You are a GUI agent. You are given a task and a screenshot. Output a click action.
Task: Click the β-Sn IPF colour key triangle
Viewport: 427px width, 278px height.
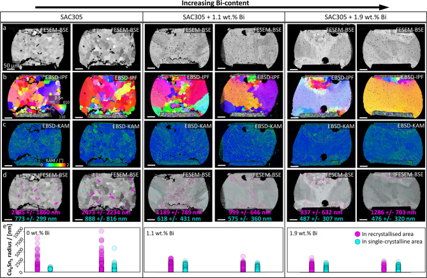pyautogui.click(x=59, y=109)
